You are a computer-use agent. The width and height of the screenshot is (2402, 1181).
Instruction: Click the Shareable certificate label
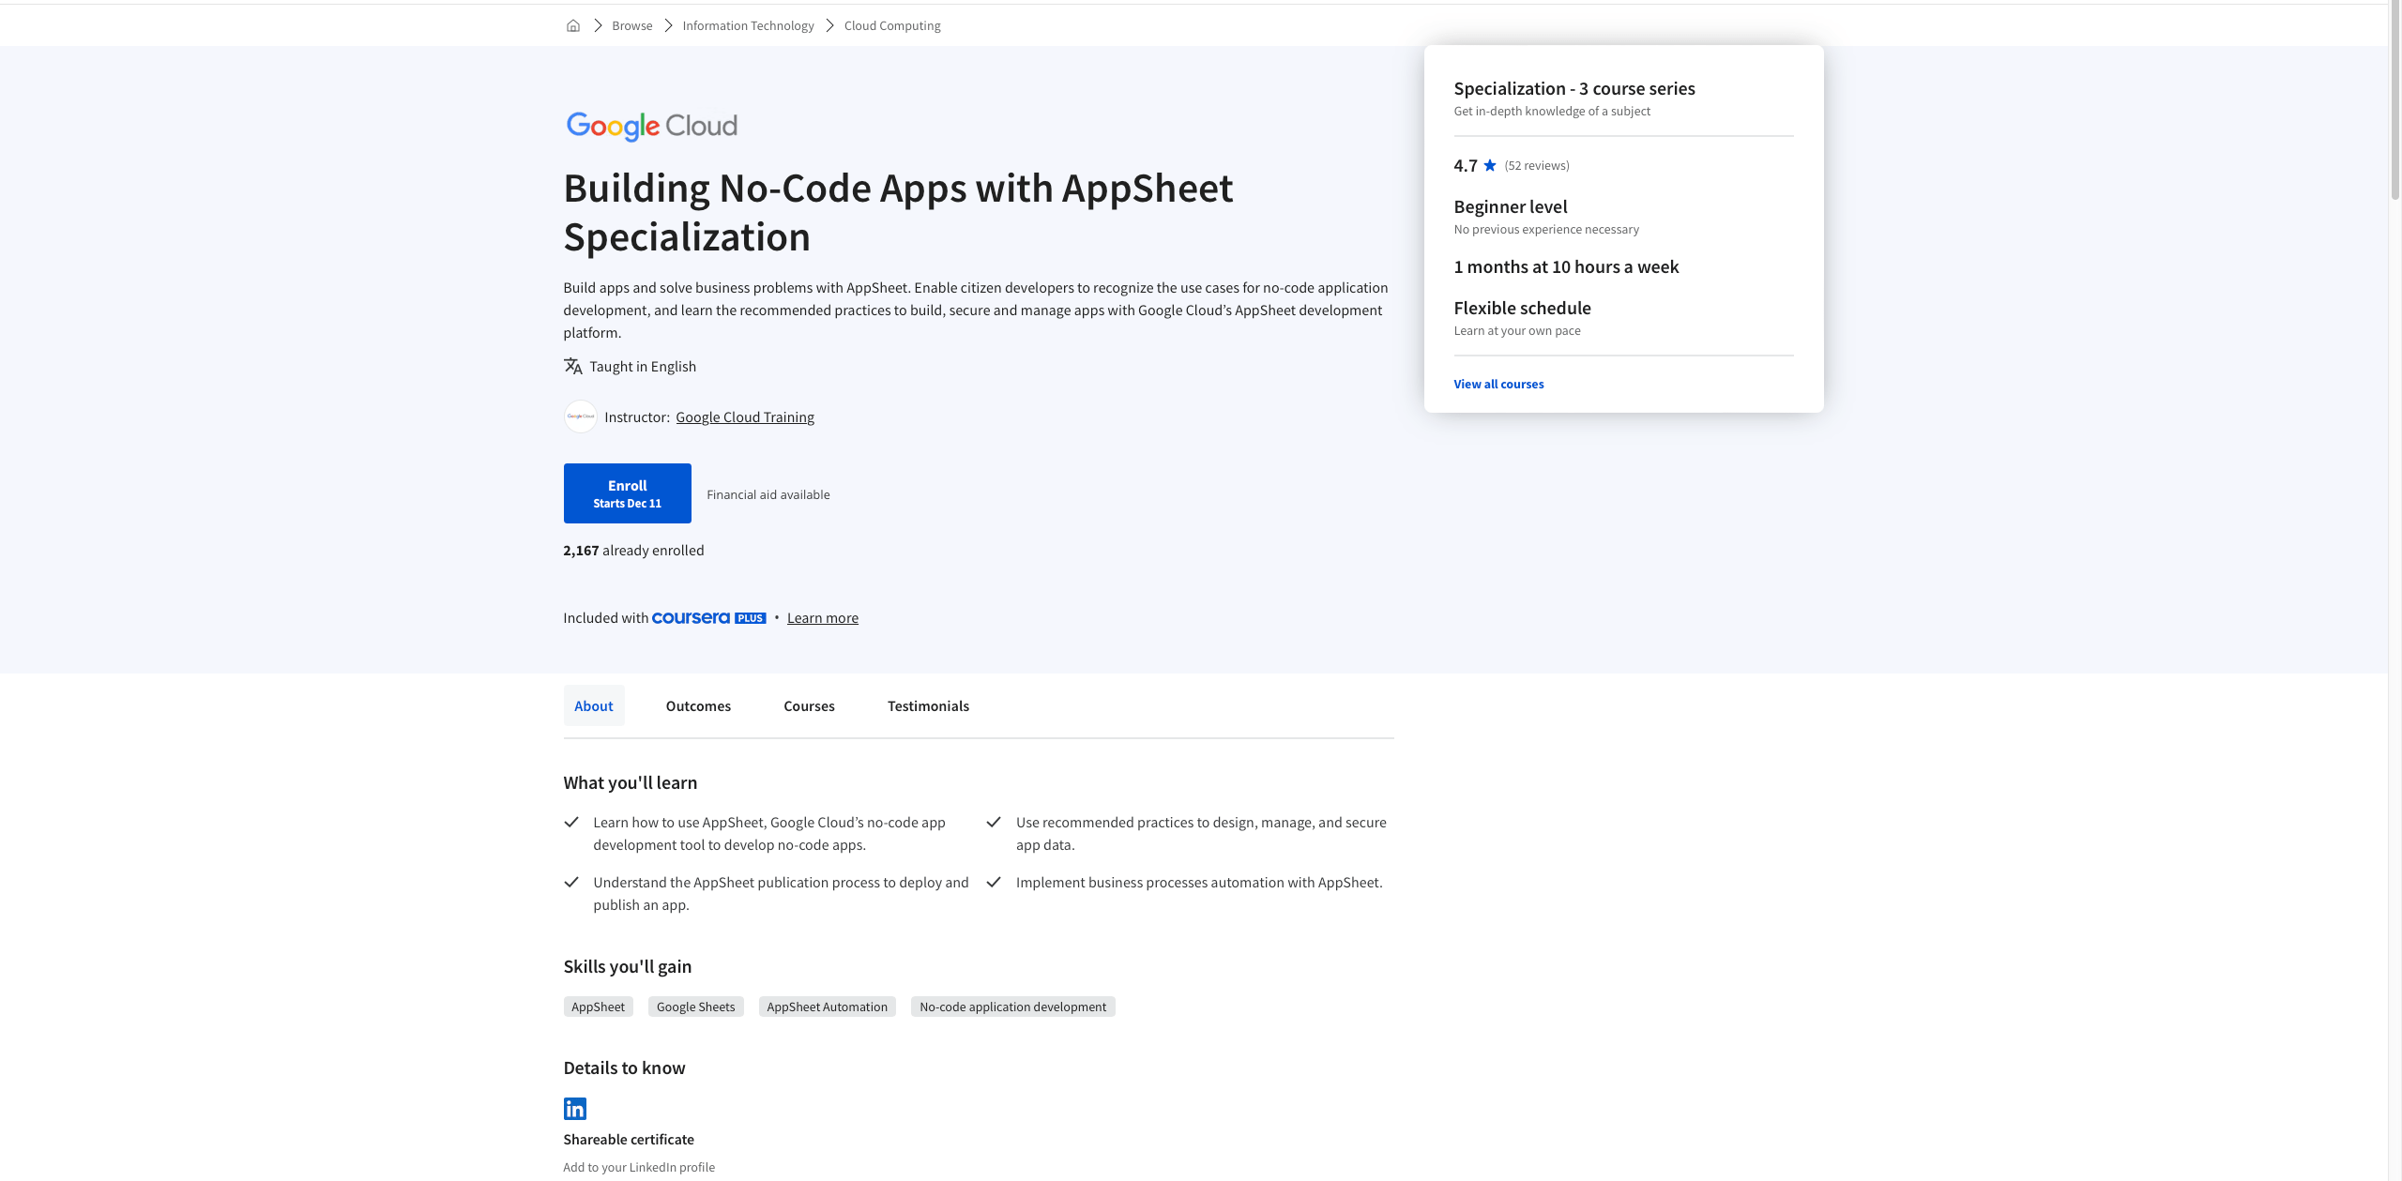click(629, 1140)
